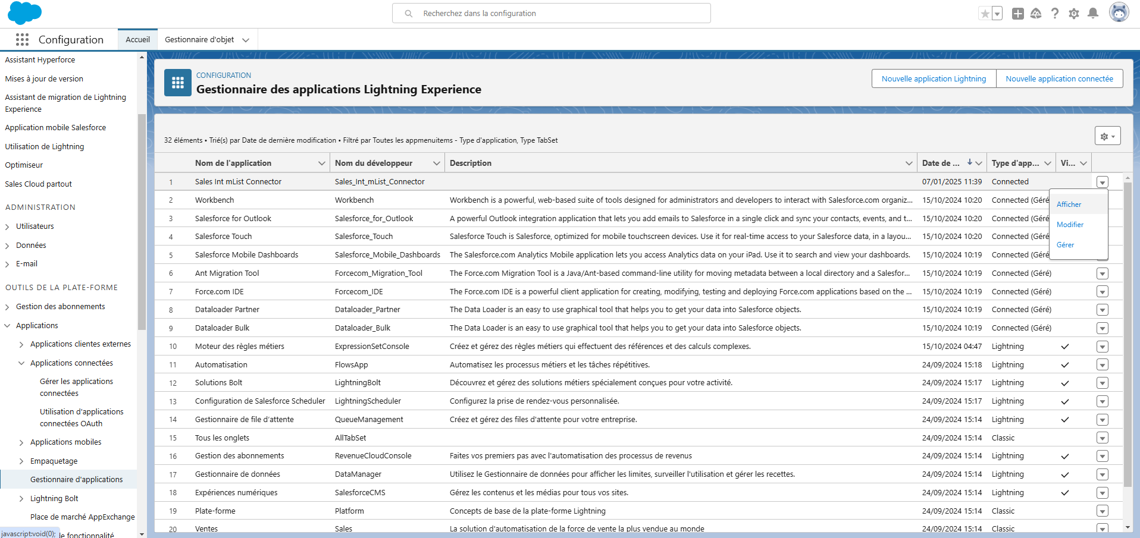Viewport: 1140px width, 538px height.
Task: Open row actions for Solutions Bolt
Action: click(1103, 383)
